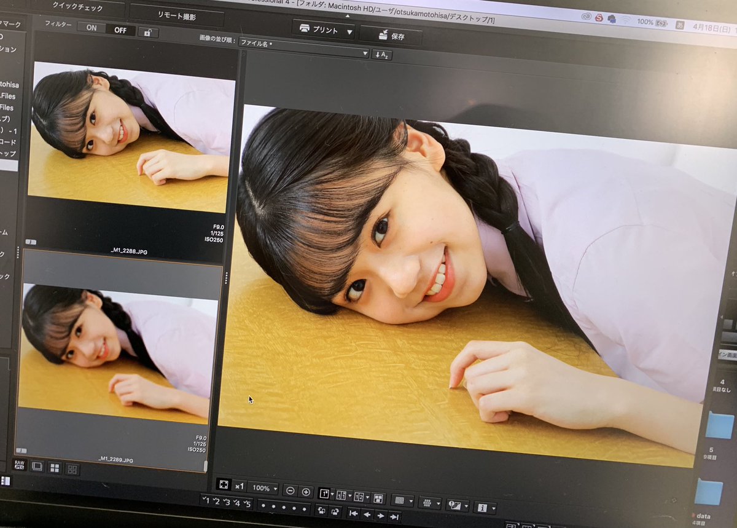
Task: Click the zoom out minus icon
Action: pyautogui.click(x=291, y=491)
